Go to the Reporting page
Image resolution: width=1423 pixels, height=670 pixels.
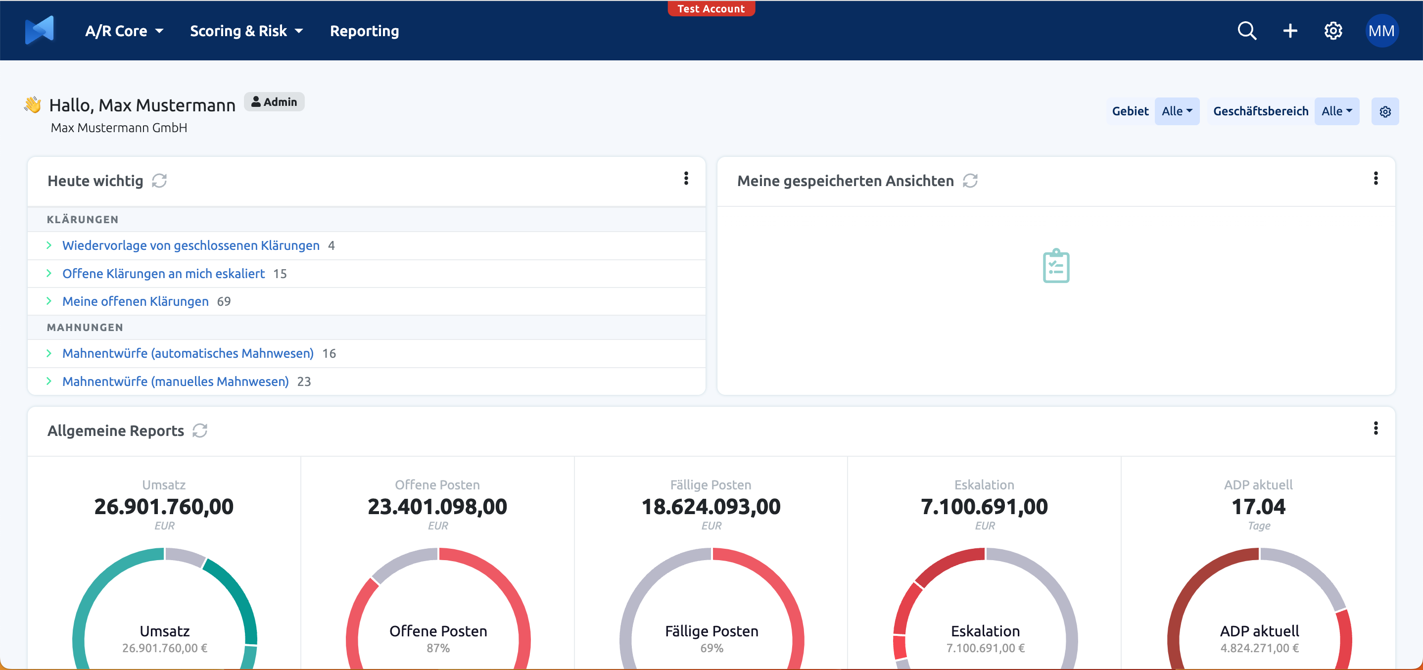click(x=365, y=32)
